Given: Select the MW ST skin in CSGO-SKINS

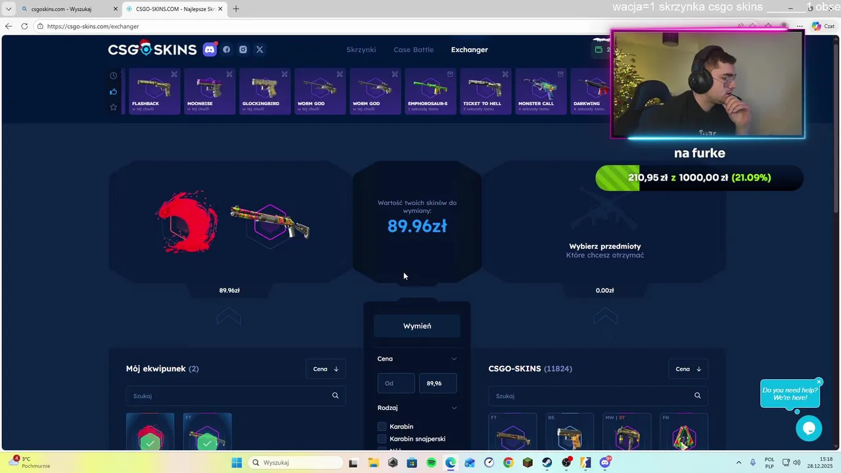Looking at the screenshot, I should [x=627, y=432].
